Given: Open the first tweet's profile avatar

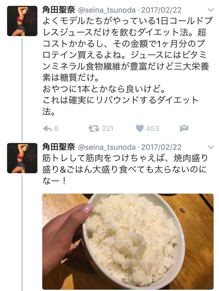Looking at the screenshot, I should (22, 21).
